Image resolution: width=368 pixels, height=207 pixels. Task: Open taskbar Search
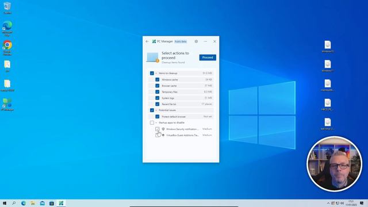(x=14, y=203)
